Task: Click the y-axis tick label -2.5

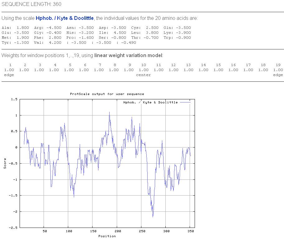Action: point(14,228)
